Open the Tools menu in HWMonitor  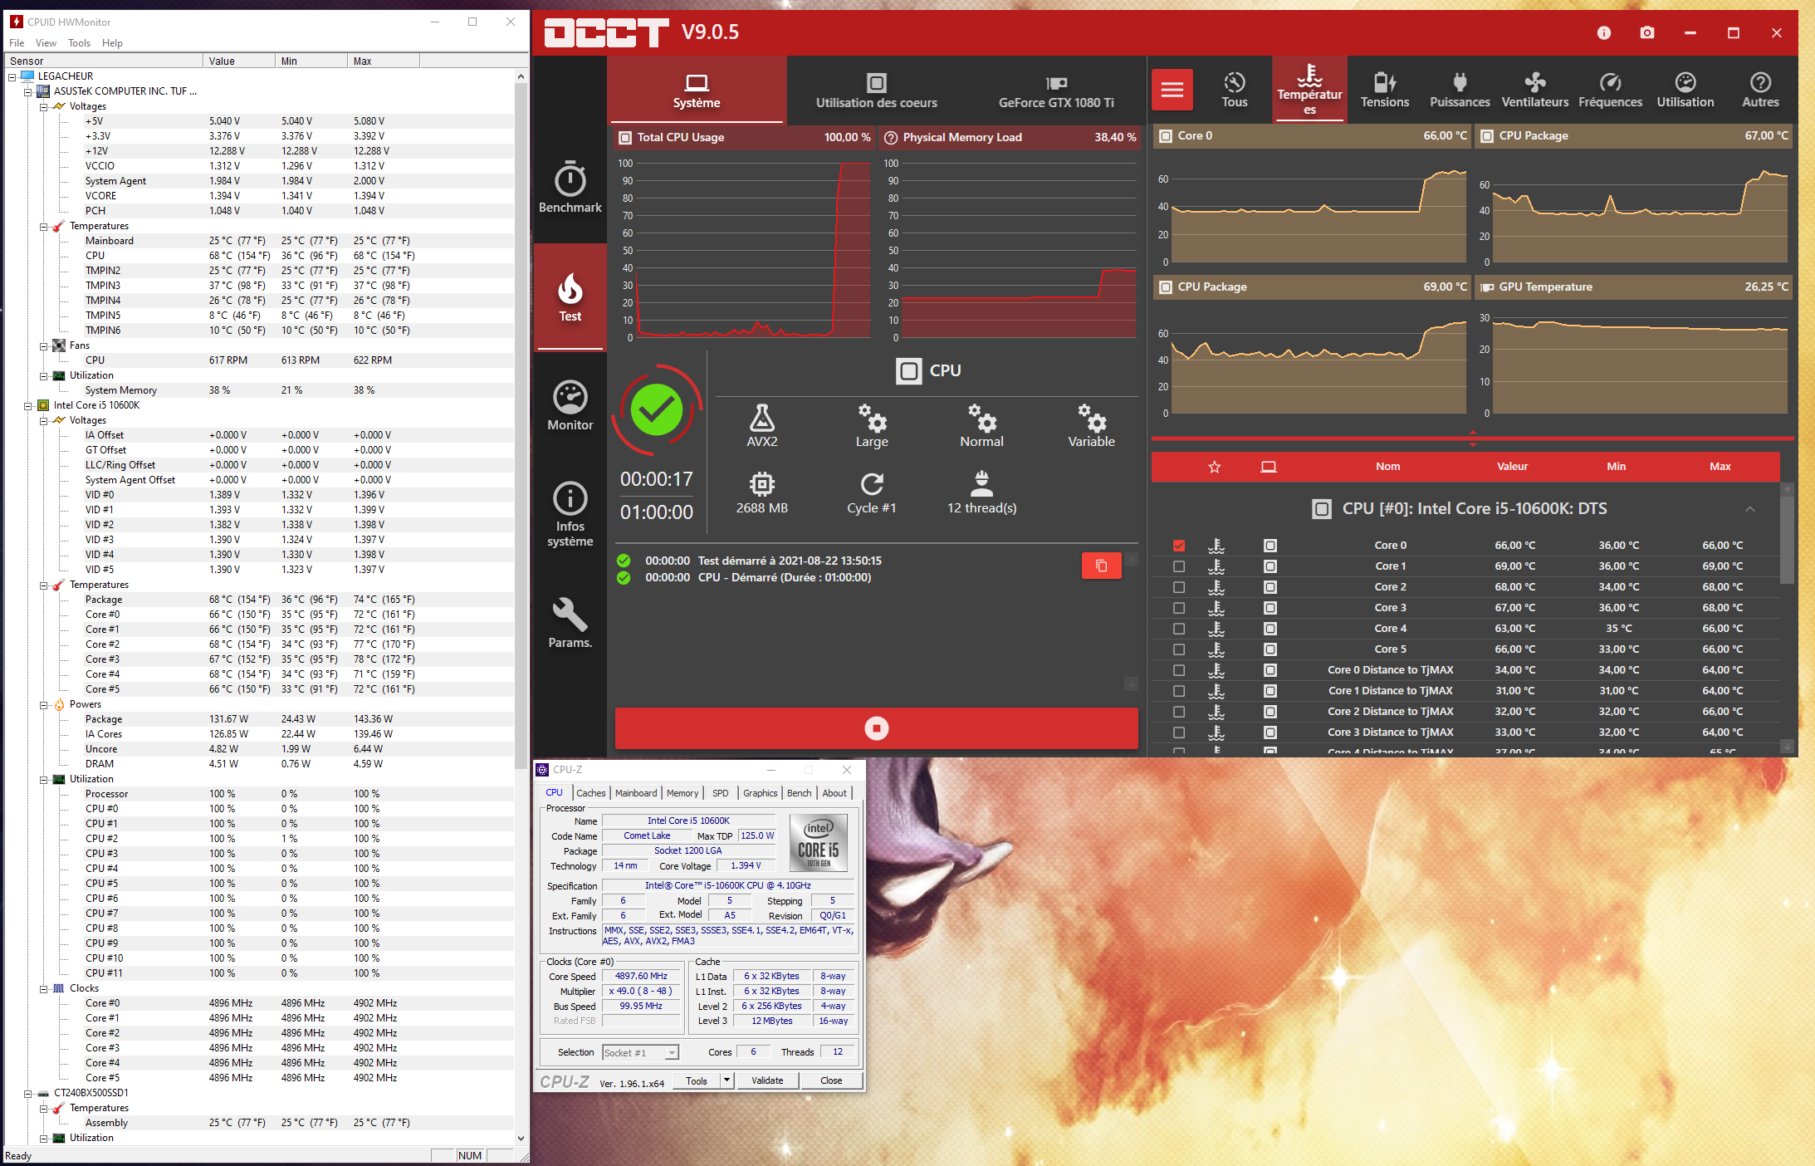(80, 43)
